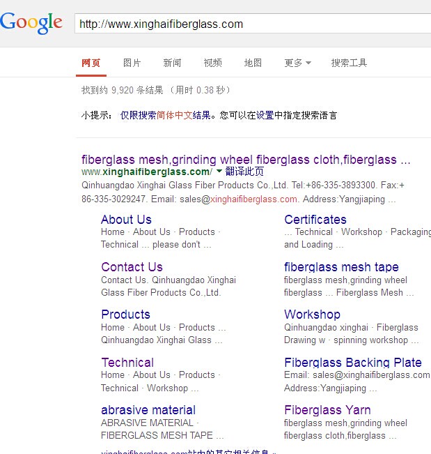The width and height of the screenshot is (431, 454).
Task: Open the Technical sitelink
Action: (127, 363)
